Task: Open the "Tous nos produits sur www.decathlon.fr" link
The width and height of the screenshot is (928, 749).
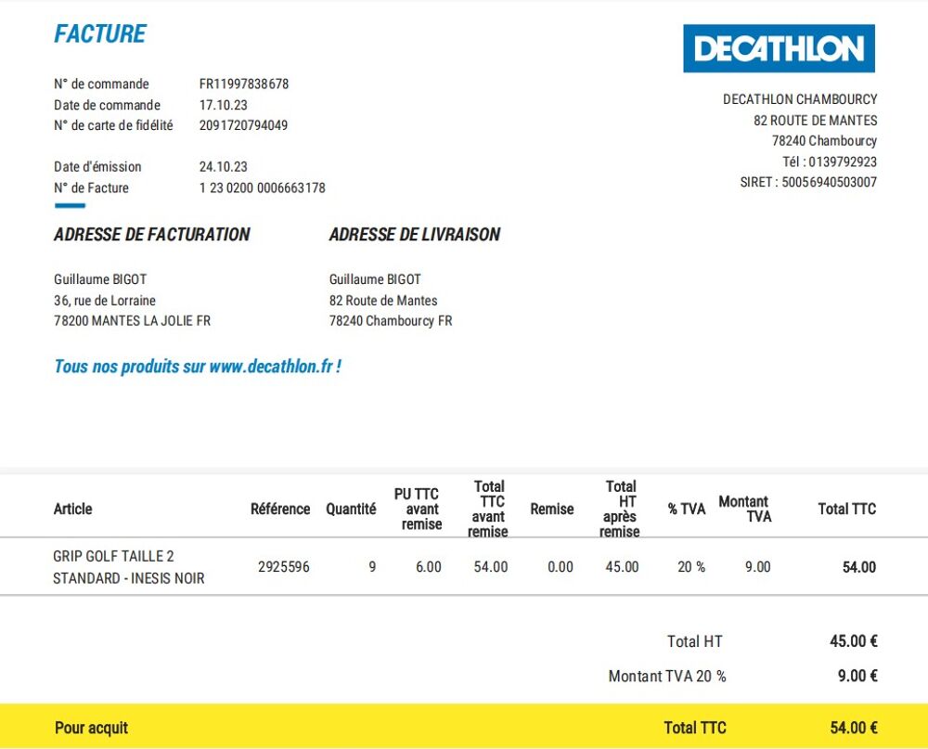Action: [x=198, y=367]
